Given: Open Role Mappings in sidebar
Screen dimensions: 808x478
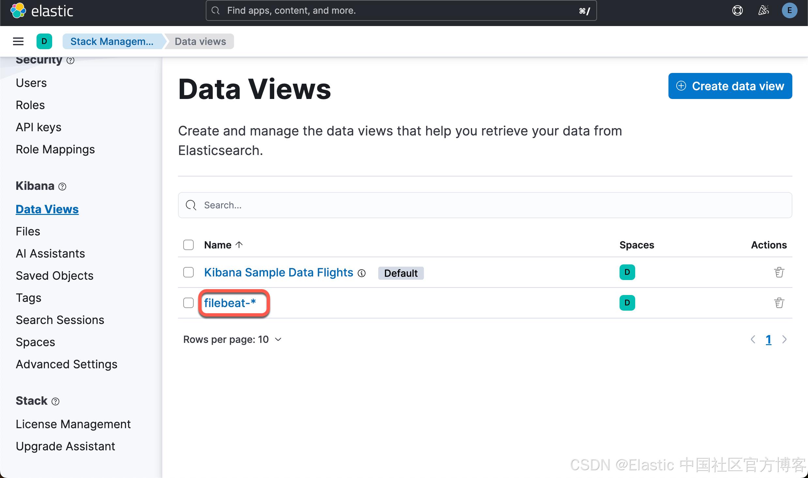Looking at the screenshot, I should point(55,149).
